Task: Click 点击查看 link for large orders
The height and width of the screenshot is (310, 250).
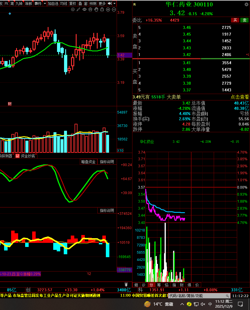Action: click(x=240, y=97)
